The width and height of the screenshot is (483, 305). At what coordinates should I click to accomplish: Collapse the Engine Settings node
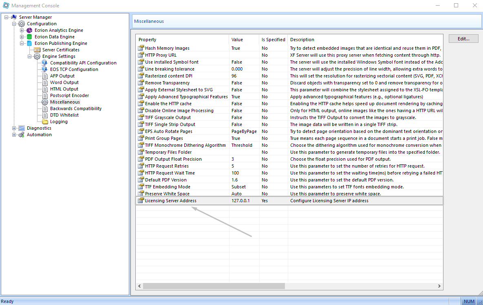click(29, 56)
